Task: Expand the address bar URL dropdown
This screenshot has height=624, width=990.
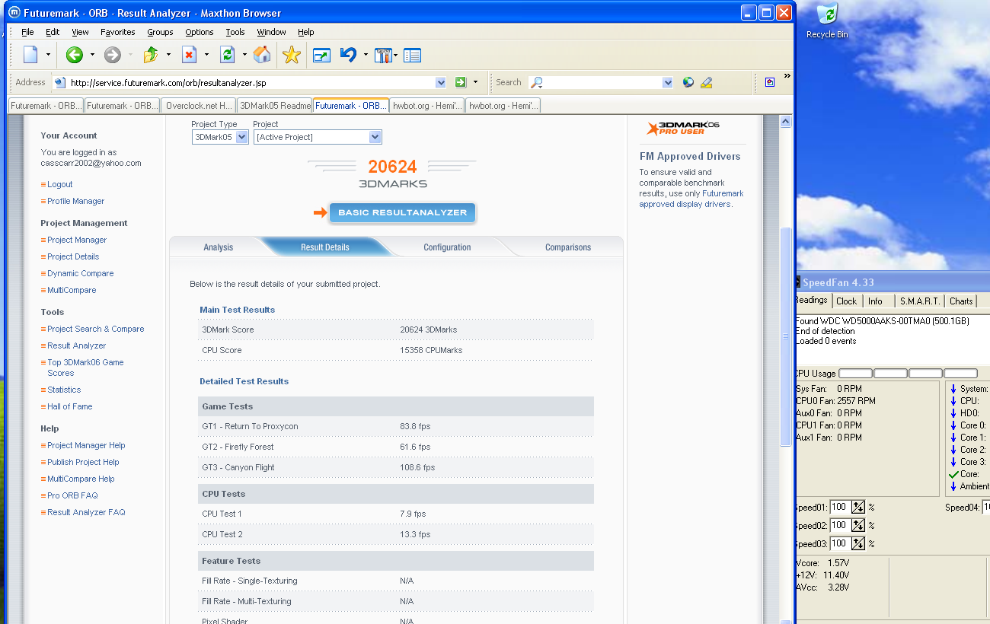Action: coord(441,82)
